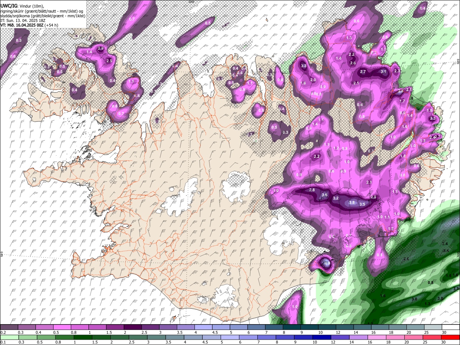Viewport: 460px width, 345px height.
Task: Click the 2.9 value in the northwest
Action: (x=101, y=49)
